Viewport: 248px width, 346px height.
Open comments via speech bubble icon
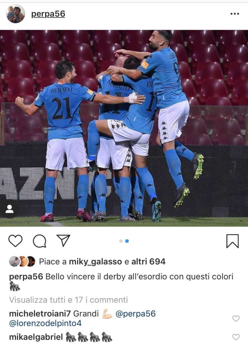(40, 241)
